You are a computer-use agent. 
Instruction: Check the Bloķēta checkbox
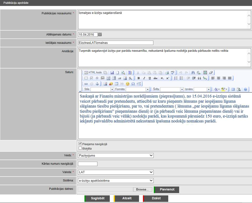tap(80, 148)
